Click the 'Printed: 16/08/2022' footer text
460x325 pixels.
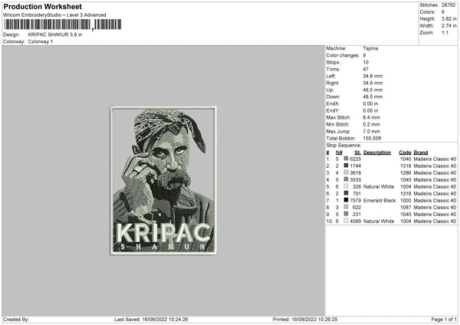tap(305, 319)
